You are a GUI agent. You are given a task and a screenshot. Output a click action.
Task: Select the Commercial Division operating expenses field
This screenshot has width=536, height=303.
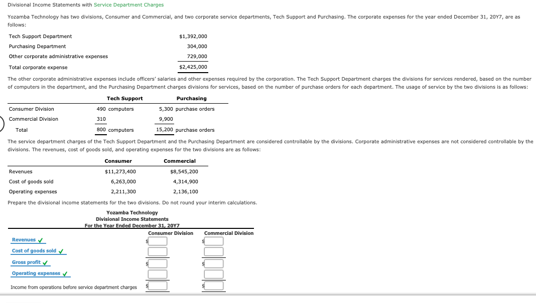click(x=214, y=274)
